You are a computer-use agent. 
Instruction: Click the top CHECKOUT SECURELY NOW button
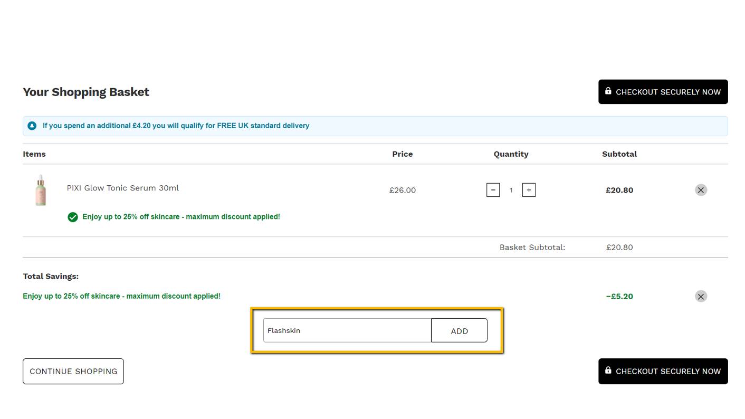click(663, 91)
